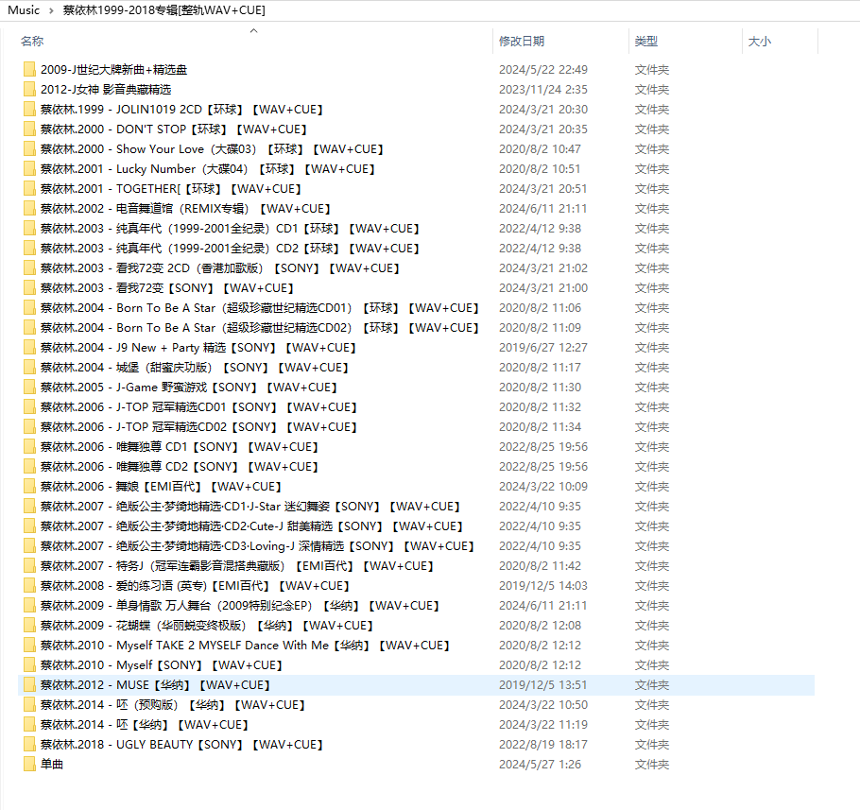Click 文件夹 type cell in the 单曲 row
Viewport: 860px width, 810px height.
(x=652, y=765)
